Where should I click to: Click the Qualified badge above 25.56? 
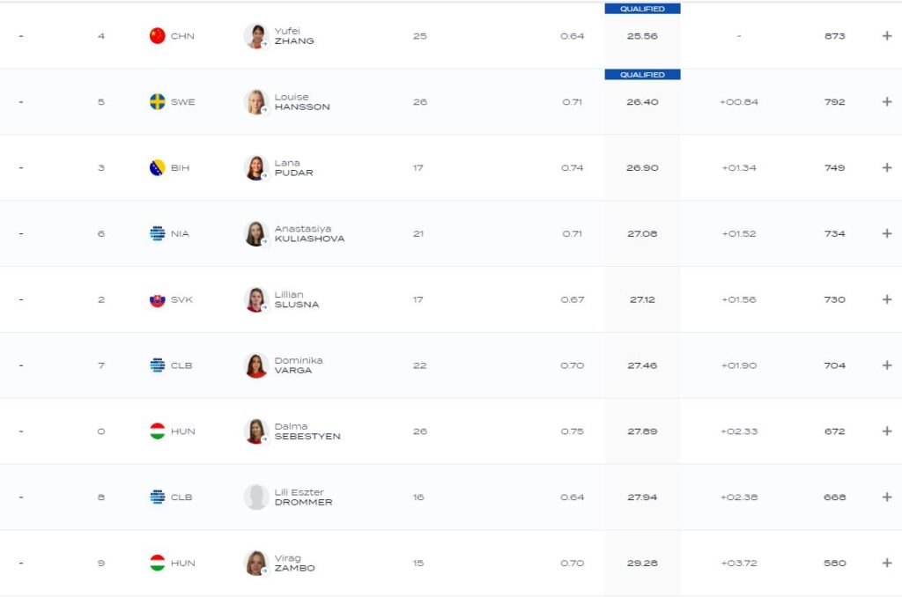pyautogui.click(x=642, y=9)
